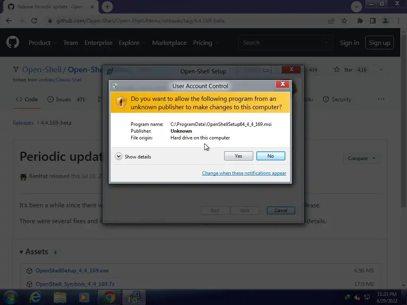Close the User Account Control dialog
The width and height of the screenshot is (407, 305).
(283, 84)
